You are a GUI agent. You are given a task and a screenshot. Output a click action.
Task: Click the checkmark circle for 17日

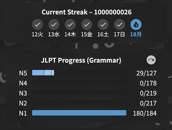(x=120, y=25)
